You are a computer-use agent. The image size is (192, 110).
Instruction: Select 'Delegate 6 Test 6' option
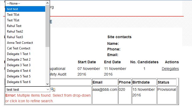tap(19, 82)
